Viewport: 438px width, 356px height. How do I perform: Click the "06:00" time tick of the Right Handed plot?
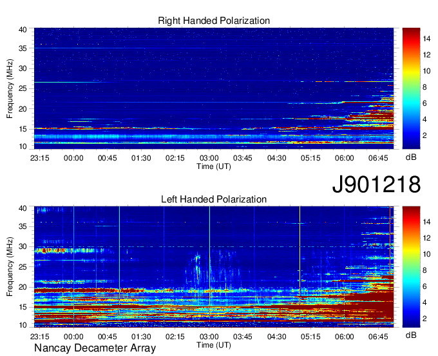(345, 158)
